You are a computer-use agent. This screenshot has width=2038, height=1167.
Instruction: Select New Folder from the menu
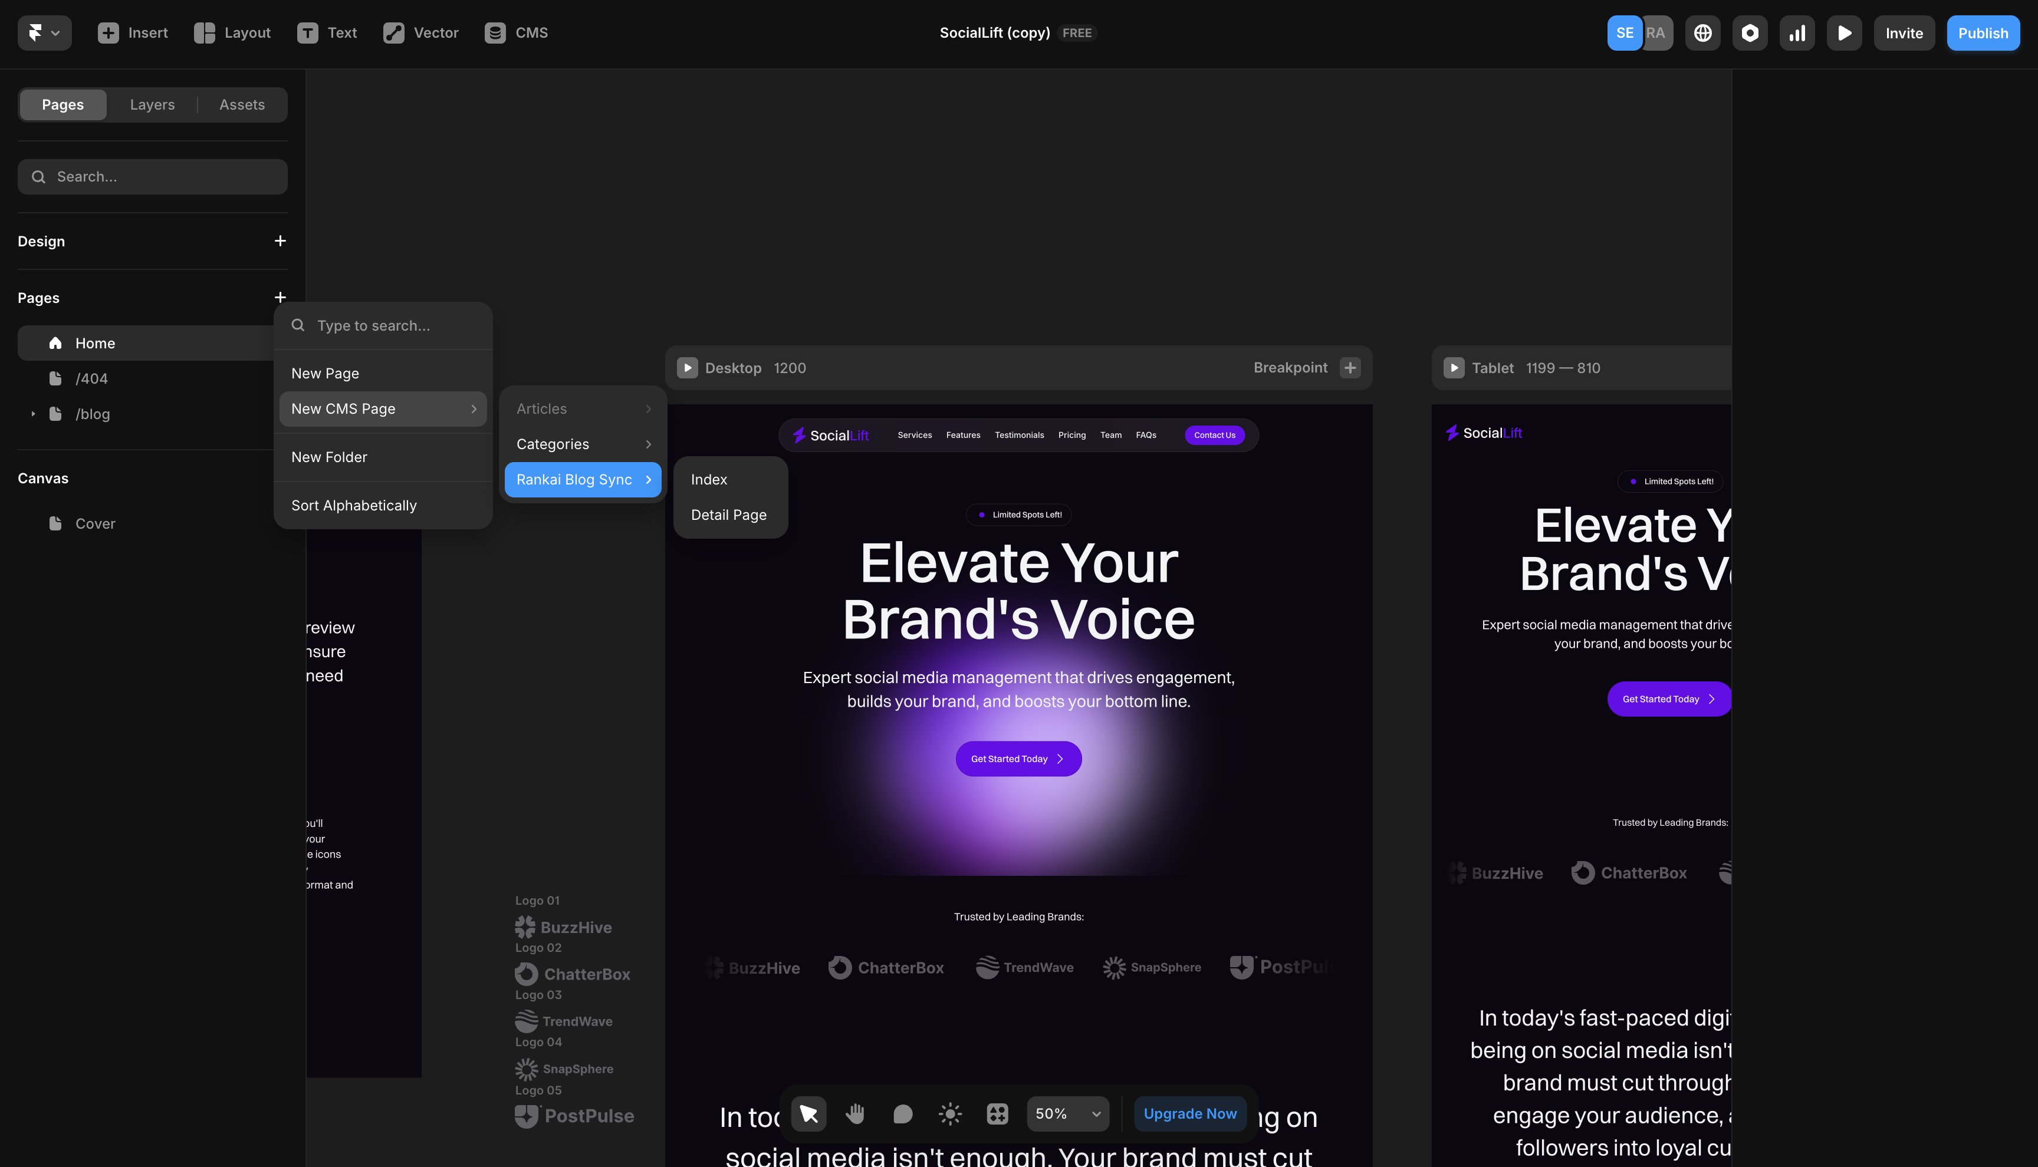pyautogui.click(x=328, y=457)
